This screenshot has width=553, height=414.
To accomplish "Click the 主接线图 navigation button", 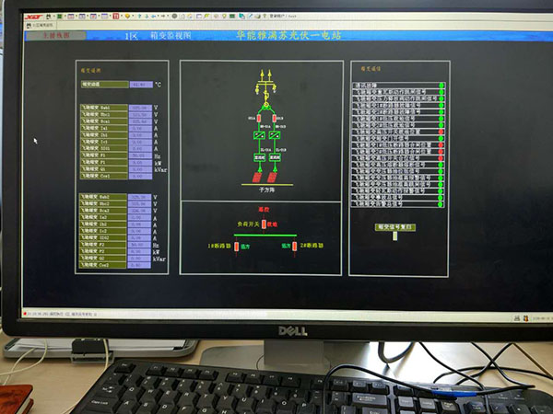I will [54, 36].
